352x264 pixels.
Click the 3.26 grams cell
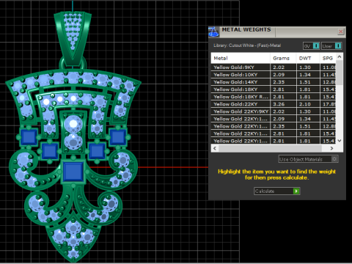coord(283,104)
